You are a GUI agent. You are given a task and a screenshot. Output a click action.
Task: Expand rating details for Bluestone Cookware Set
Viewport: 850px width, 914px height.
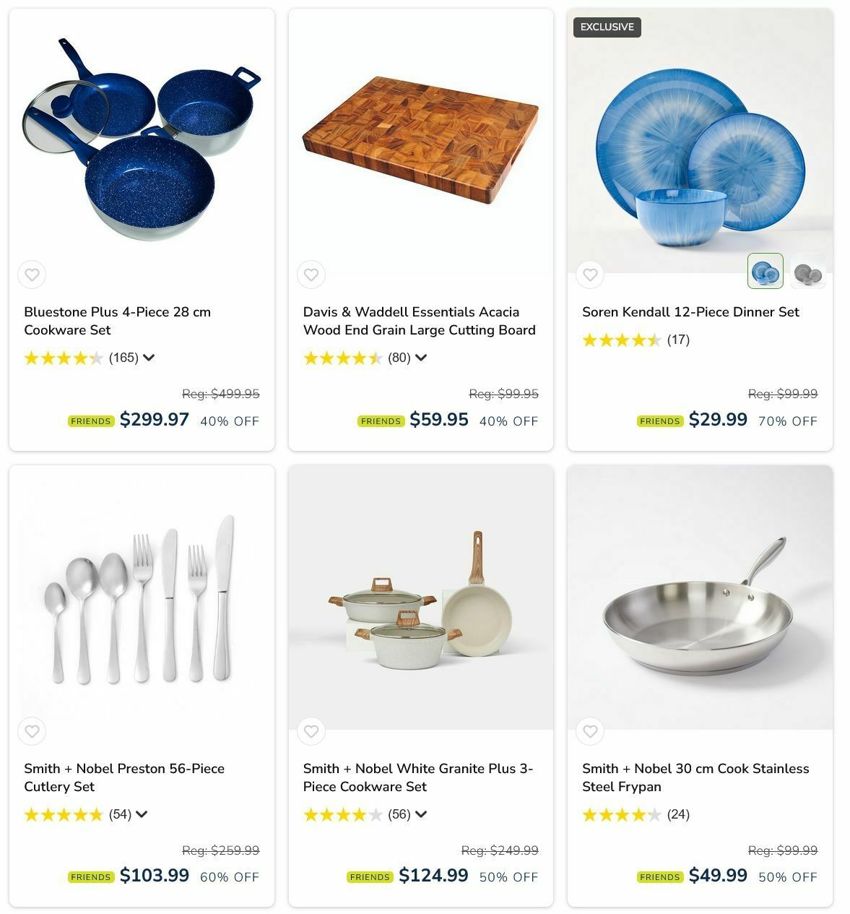[149, 358]
